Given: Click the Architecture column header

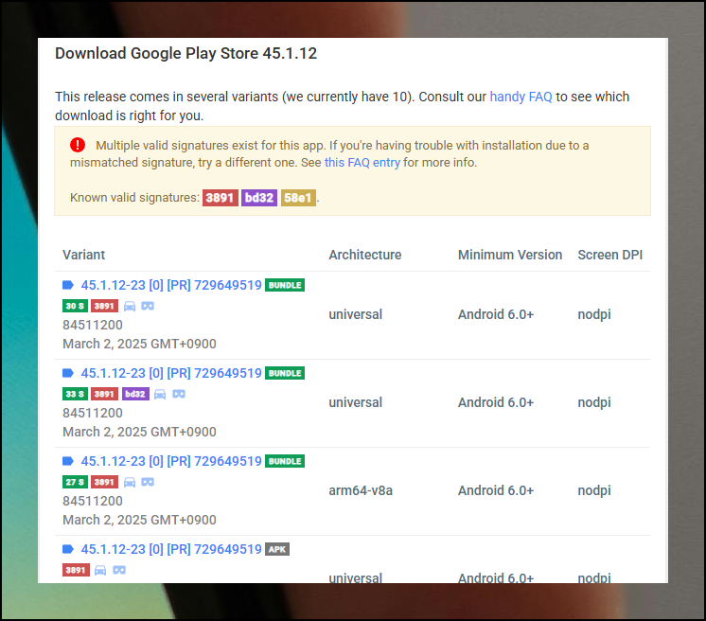Looking at the screenshot, I should (365, 255).
